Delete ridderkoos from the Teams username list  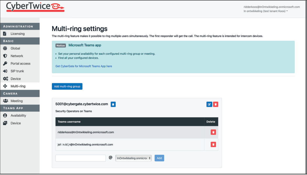pos(213,132)
